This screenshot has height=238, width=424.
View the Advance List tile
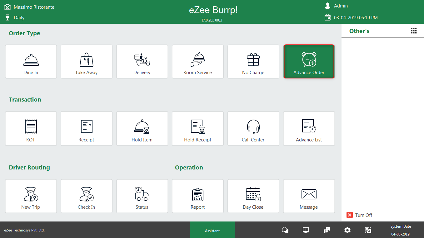(309, 129)
